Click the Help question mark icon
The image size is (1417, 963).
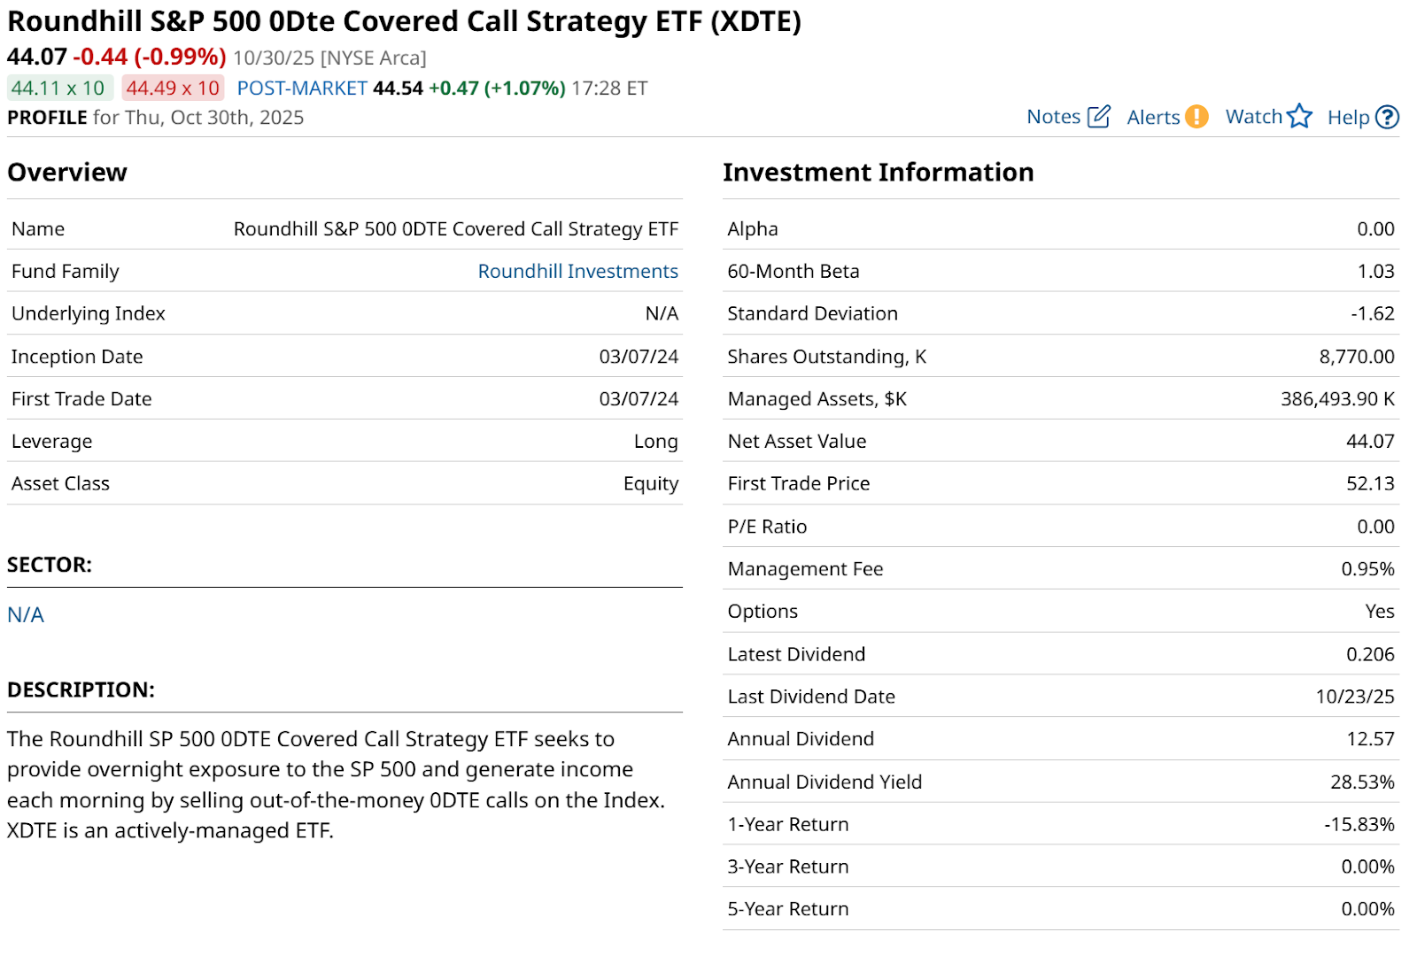point(1388,117)
